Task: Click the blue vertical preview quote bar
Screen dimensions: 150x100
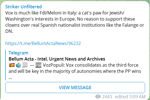Action: tap(6, 65)
